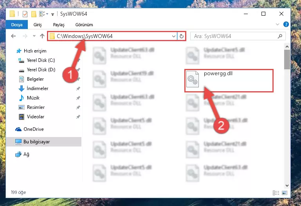Select Ağ in the navigation pane

pos(26,154)
